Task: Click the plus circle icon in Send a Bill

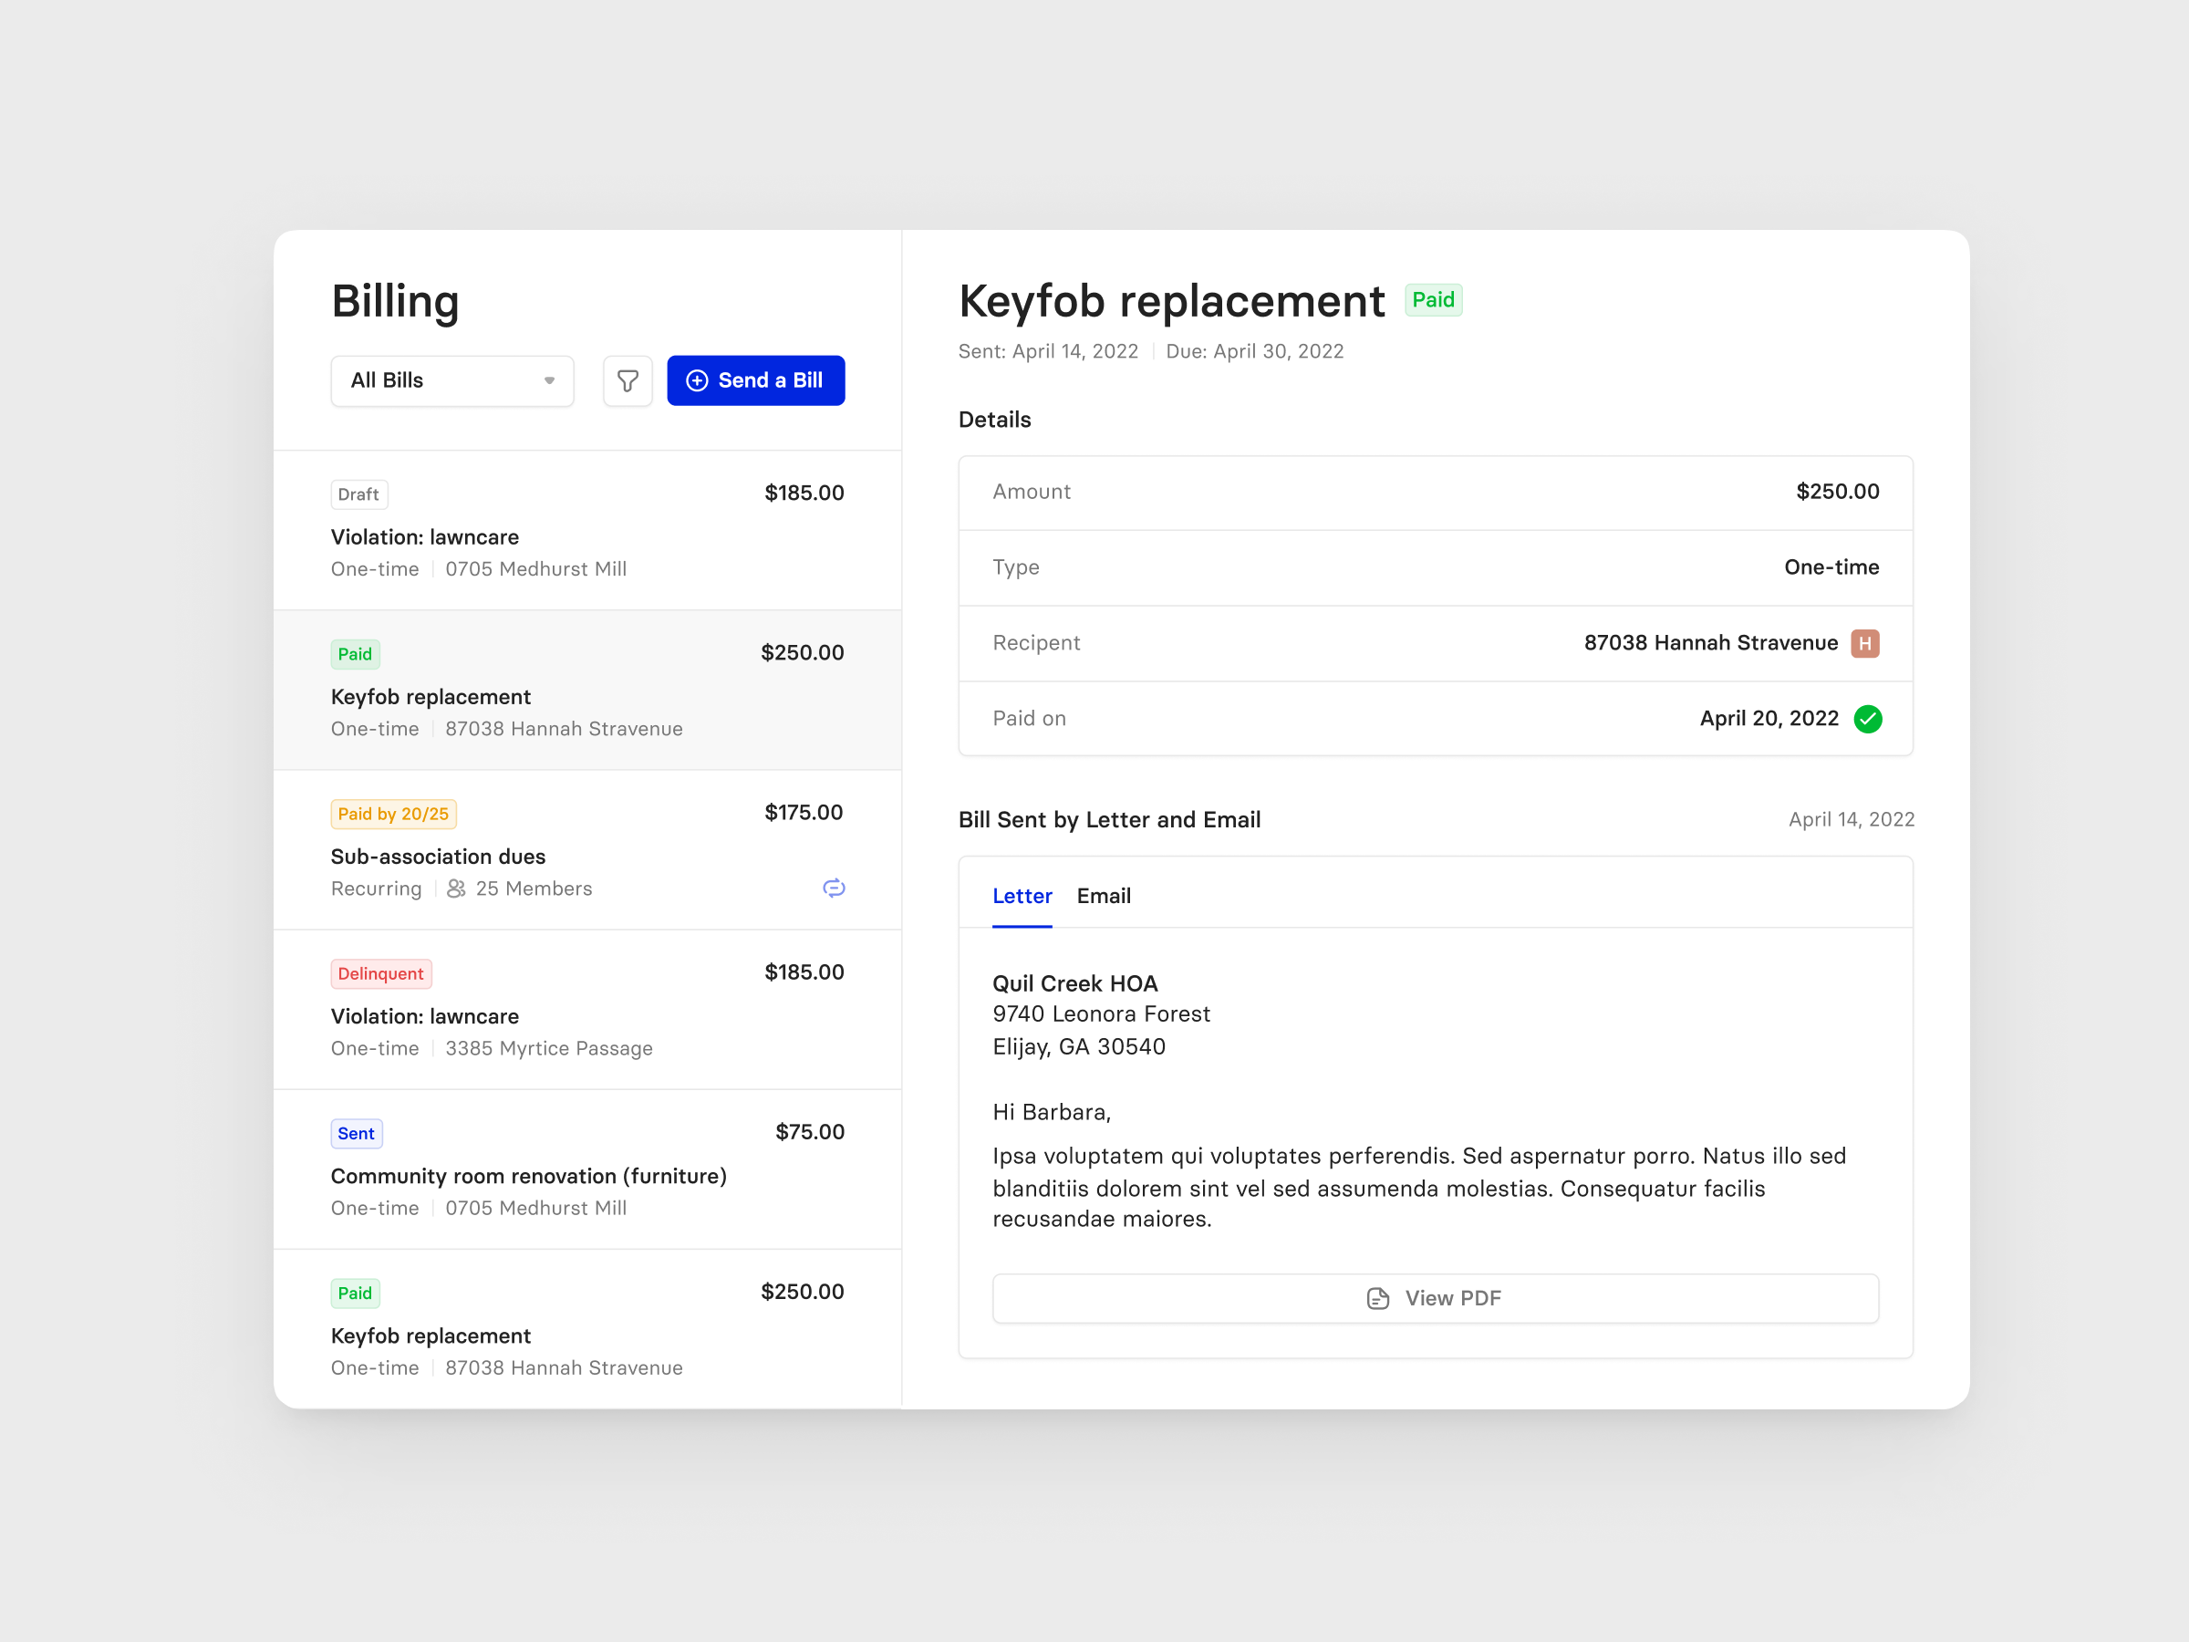Action: pyautogui.click(x=697, y=381)
